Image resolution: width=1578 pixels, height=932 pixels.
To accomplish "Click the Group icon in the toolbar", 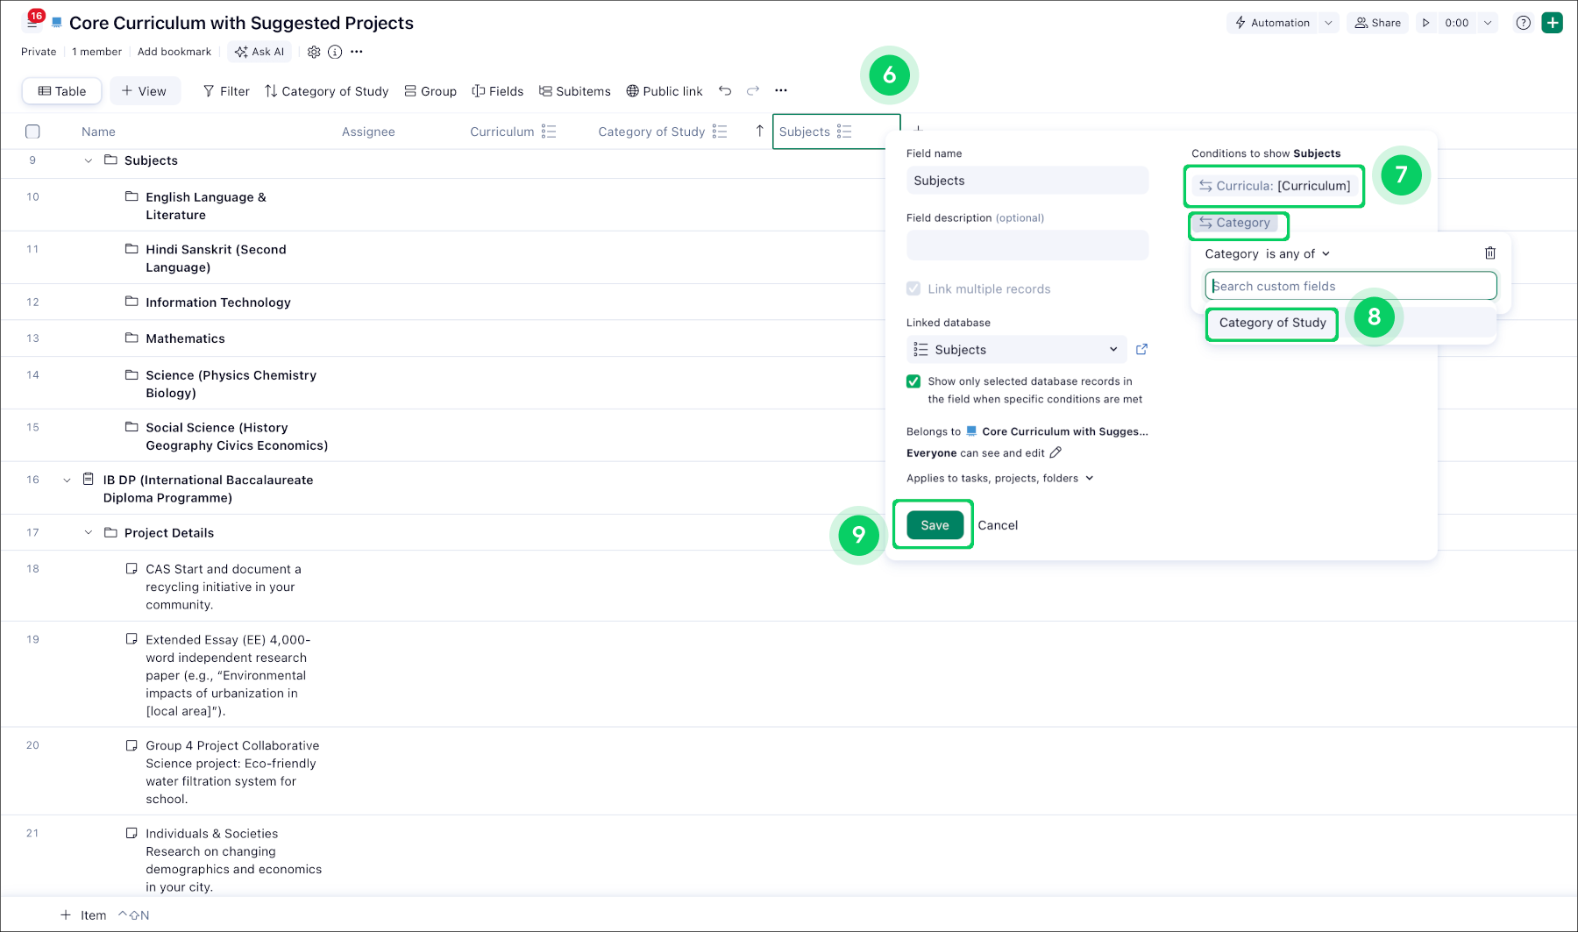I will (x=430, y=90).
